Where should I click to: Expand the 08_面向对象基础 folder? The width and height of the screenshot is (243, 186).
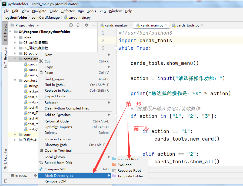click(15, 43)
